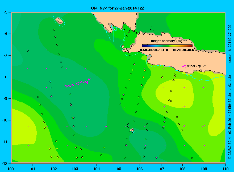
Task: Click the x-axis label '105'
Action: pyautogui.click(x=118, y=169)
